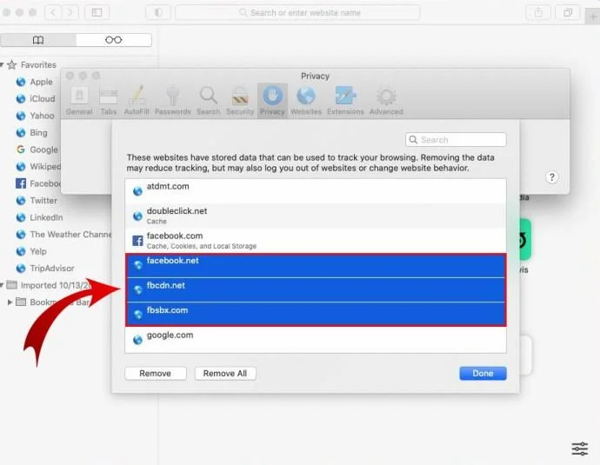Switch to AutoFill preferences
Screen dimensions: 600x465
pos(137,101)
